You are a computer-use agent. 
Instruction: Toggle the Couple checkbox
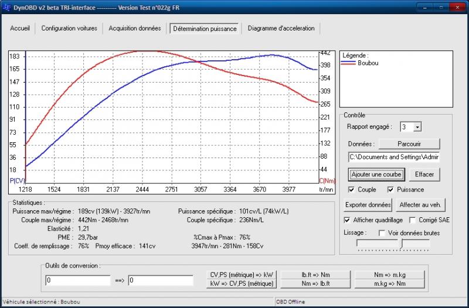tap(352, 189)
